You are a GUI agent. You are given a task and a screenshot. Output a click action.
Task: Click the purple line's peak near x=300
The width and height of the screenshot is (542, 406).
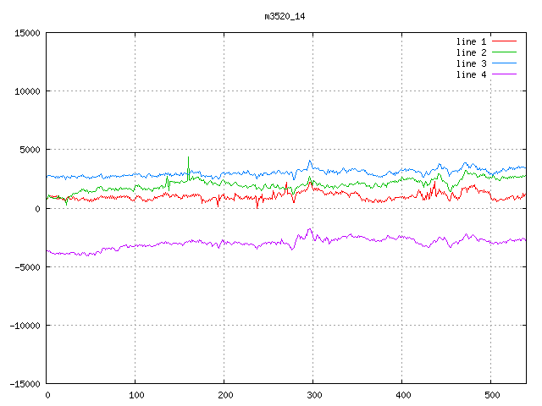(x=310, y=229)
